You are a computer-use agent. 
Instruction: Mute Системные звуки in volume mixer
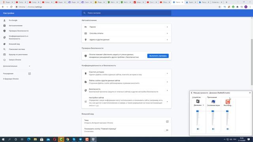coord(213,129)
